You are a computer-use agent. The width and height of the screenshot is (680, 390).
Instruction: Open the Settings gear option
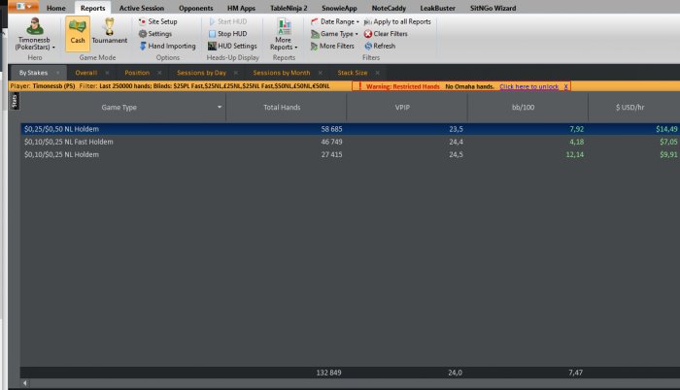[155, 33]
